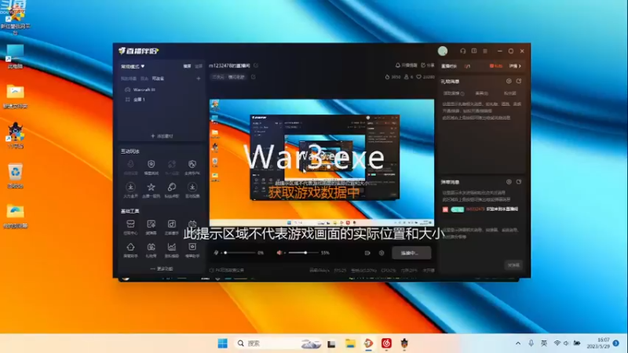The height and width of the screenshot is (353, 628).
Task: Open the edit-note icon in basic tools
Action: click(x=151, y=224)
